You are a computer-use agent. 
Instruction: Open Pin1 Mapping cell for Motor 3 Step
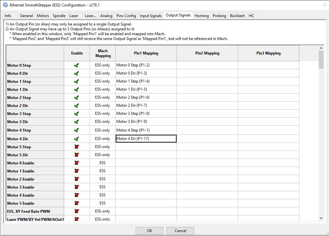point(146,113)
